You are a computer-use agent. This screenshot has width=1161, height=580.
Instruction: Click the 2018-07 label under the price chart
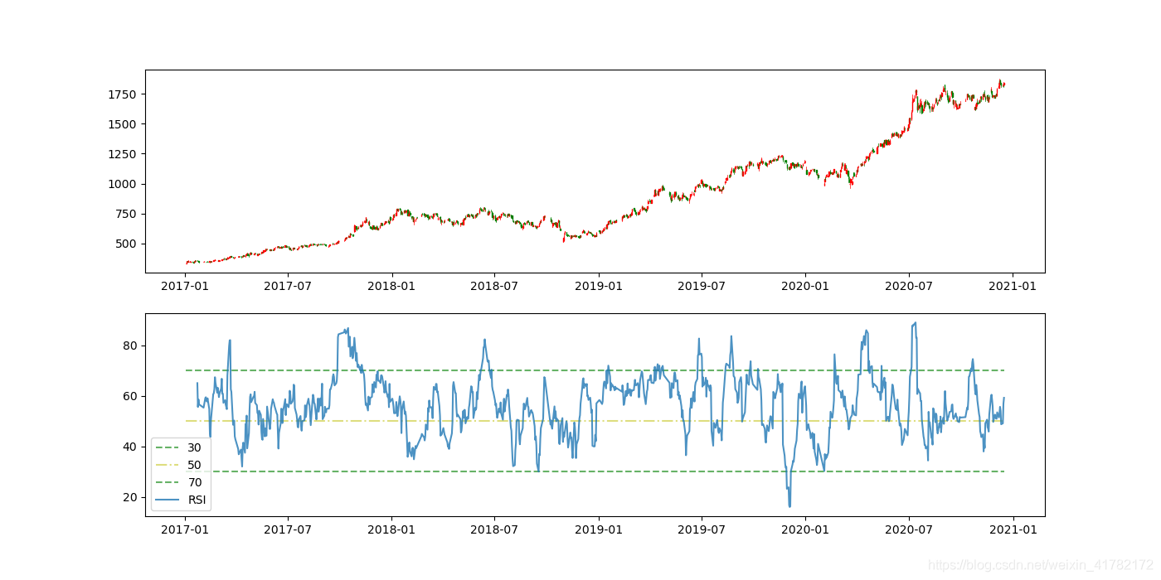point(494,286)
